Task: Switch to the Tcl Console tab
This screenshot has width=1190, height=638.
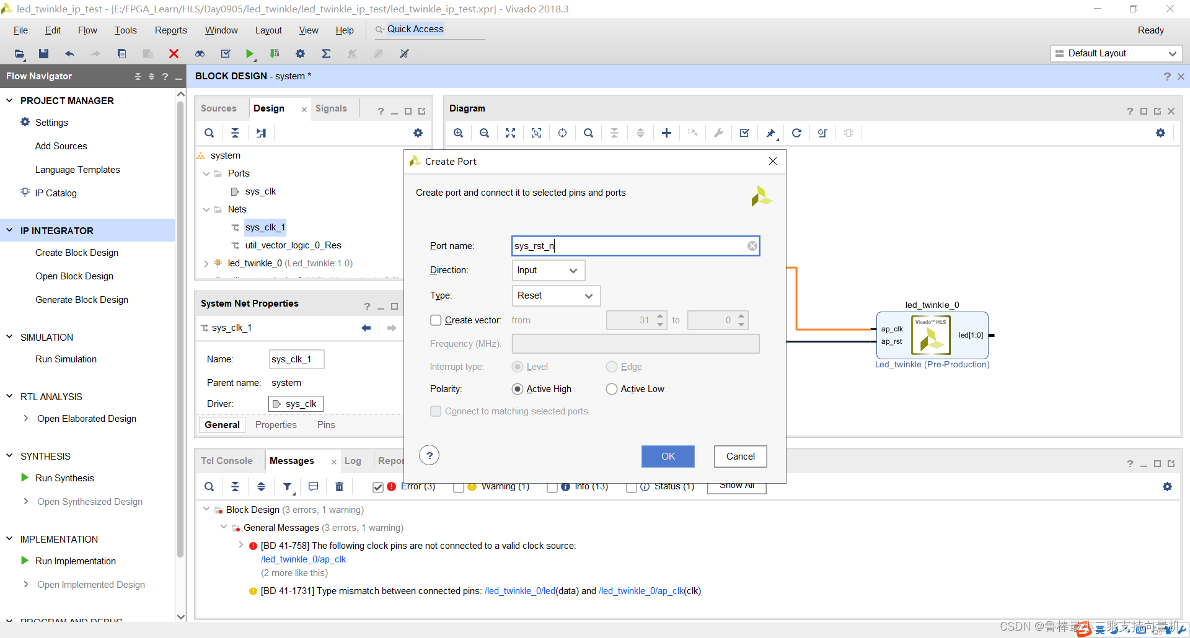Action: 226,461
